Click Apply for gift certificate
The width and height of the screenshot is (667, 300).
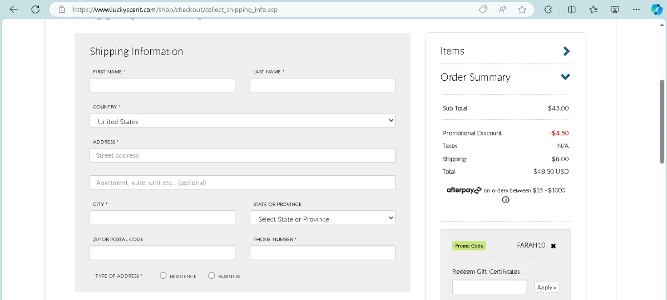click(546, 287)
